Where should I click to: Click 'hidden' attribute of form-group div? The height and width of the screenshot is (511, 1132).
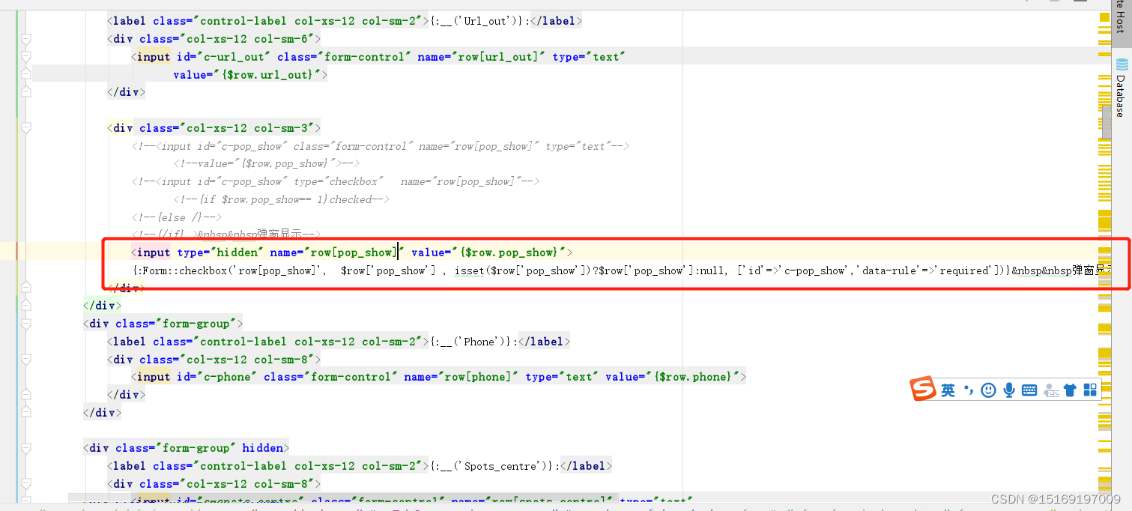click(262, 448)
